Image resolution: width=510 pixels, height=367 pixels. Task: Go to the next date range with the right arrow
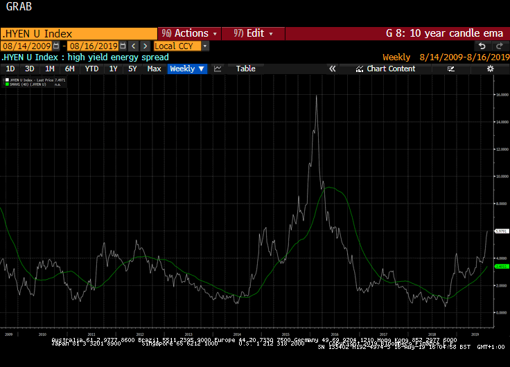click(145, 46)
